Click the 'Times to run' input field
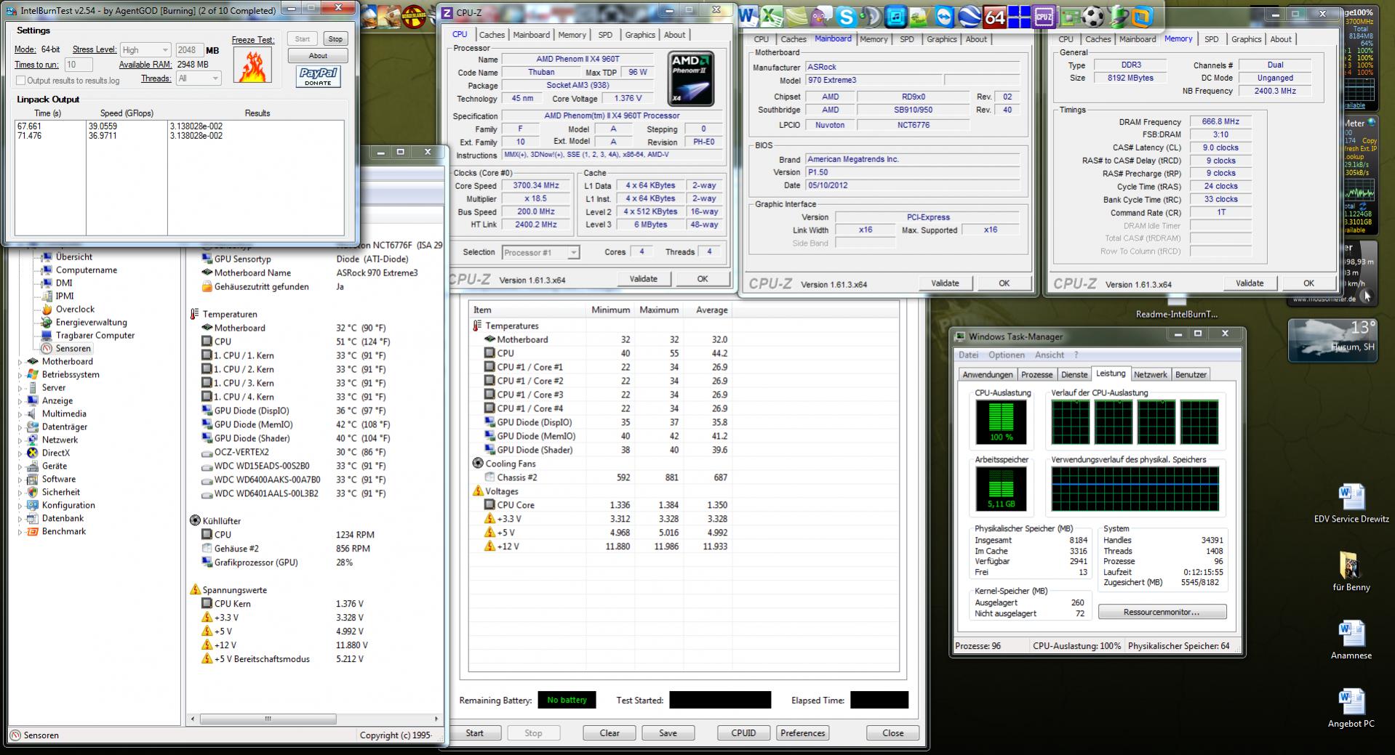The width and height of the screenshot is (1395, 755). click(79, 65)
